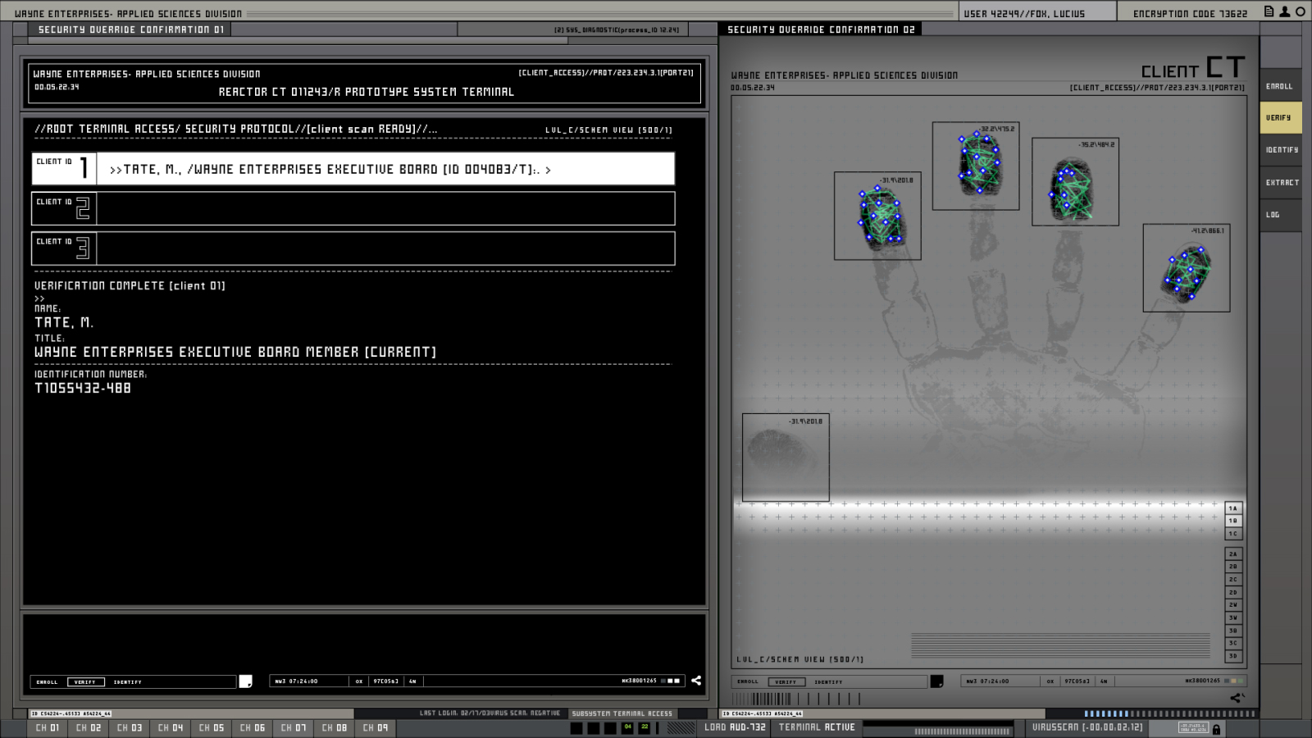Select the pinky fingerprint labeled 41.2\866.1
The image size is (1312, 738).
[1187, 268]
